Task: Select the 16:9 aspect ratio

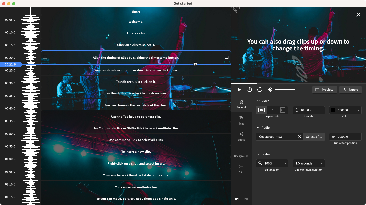Action: (261, 110)
